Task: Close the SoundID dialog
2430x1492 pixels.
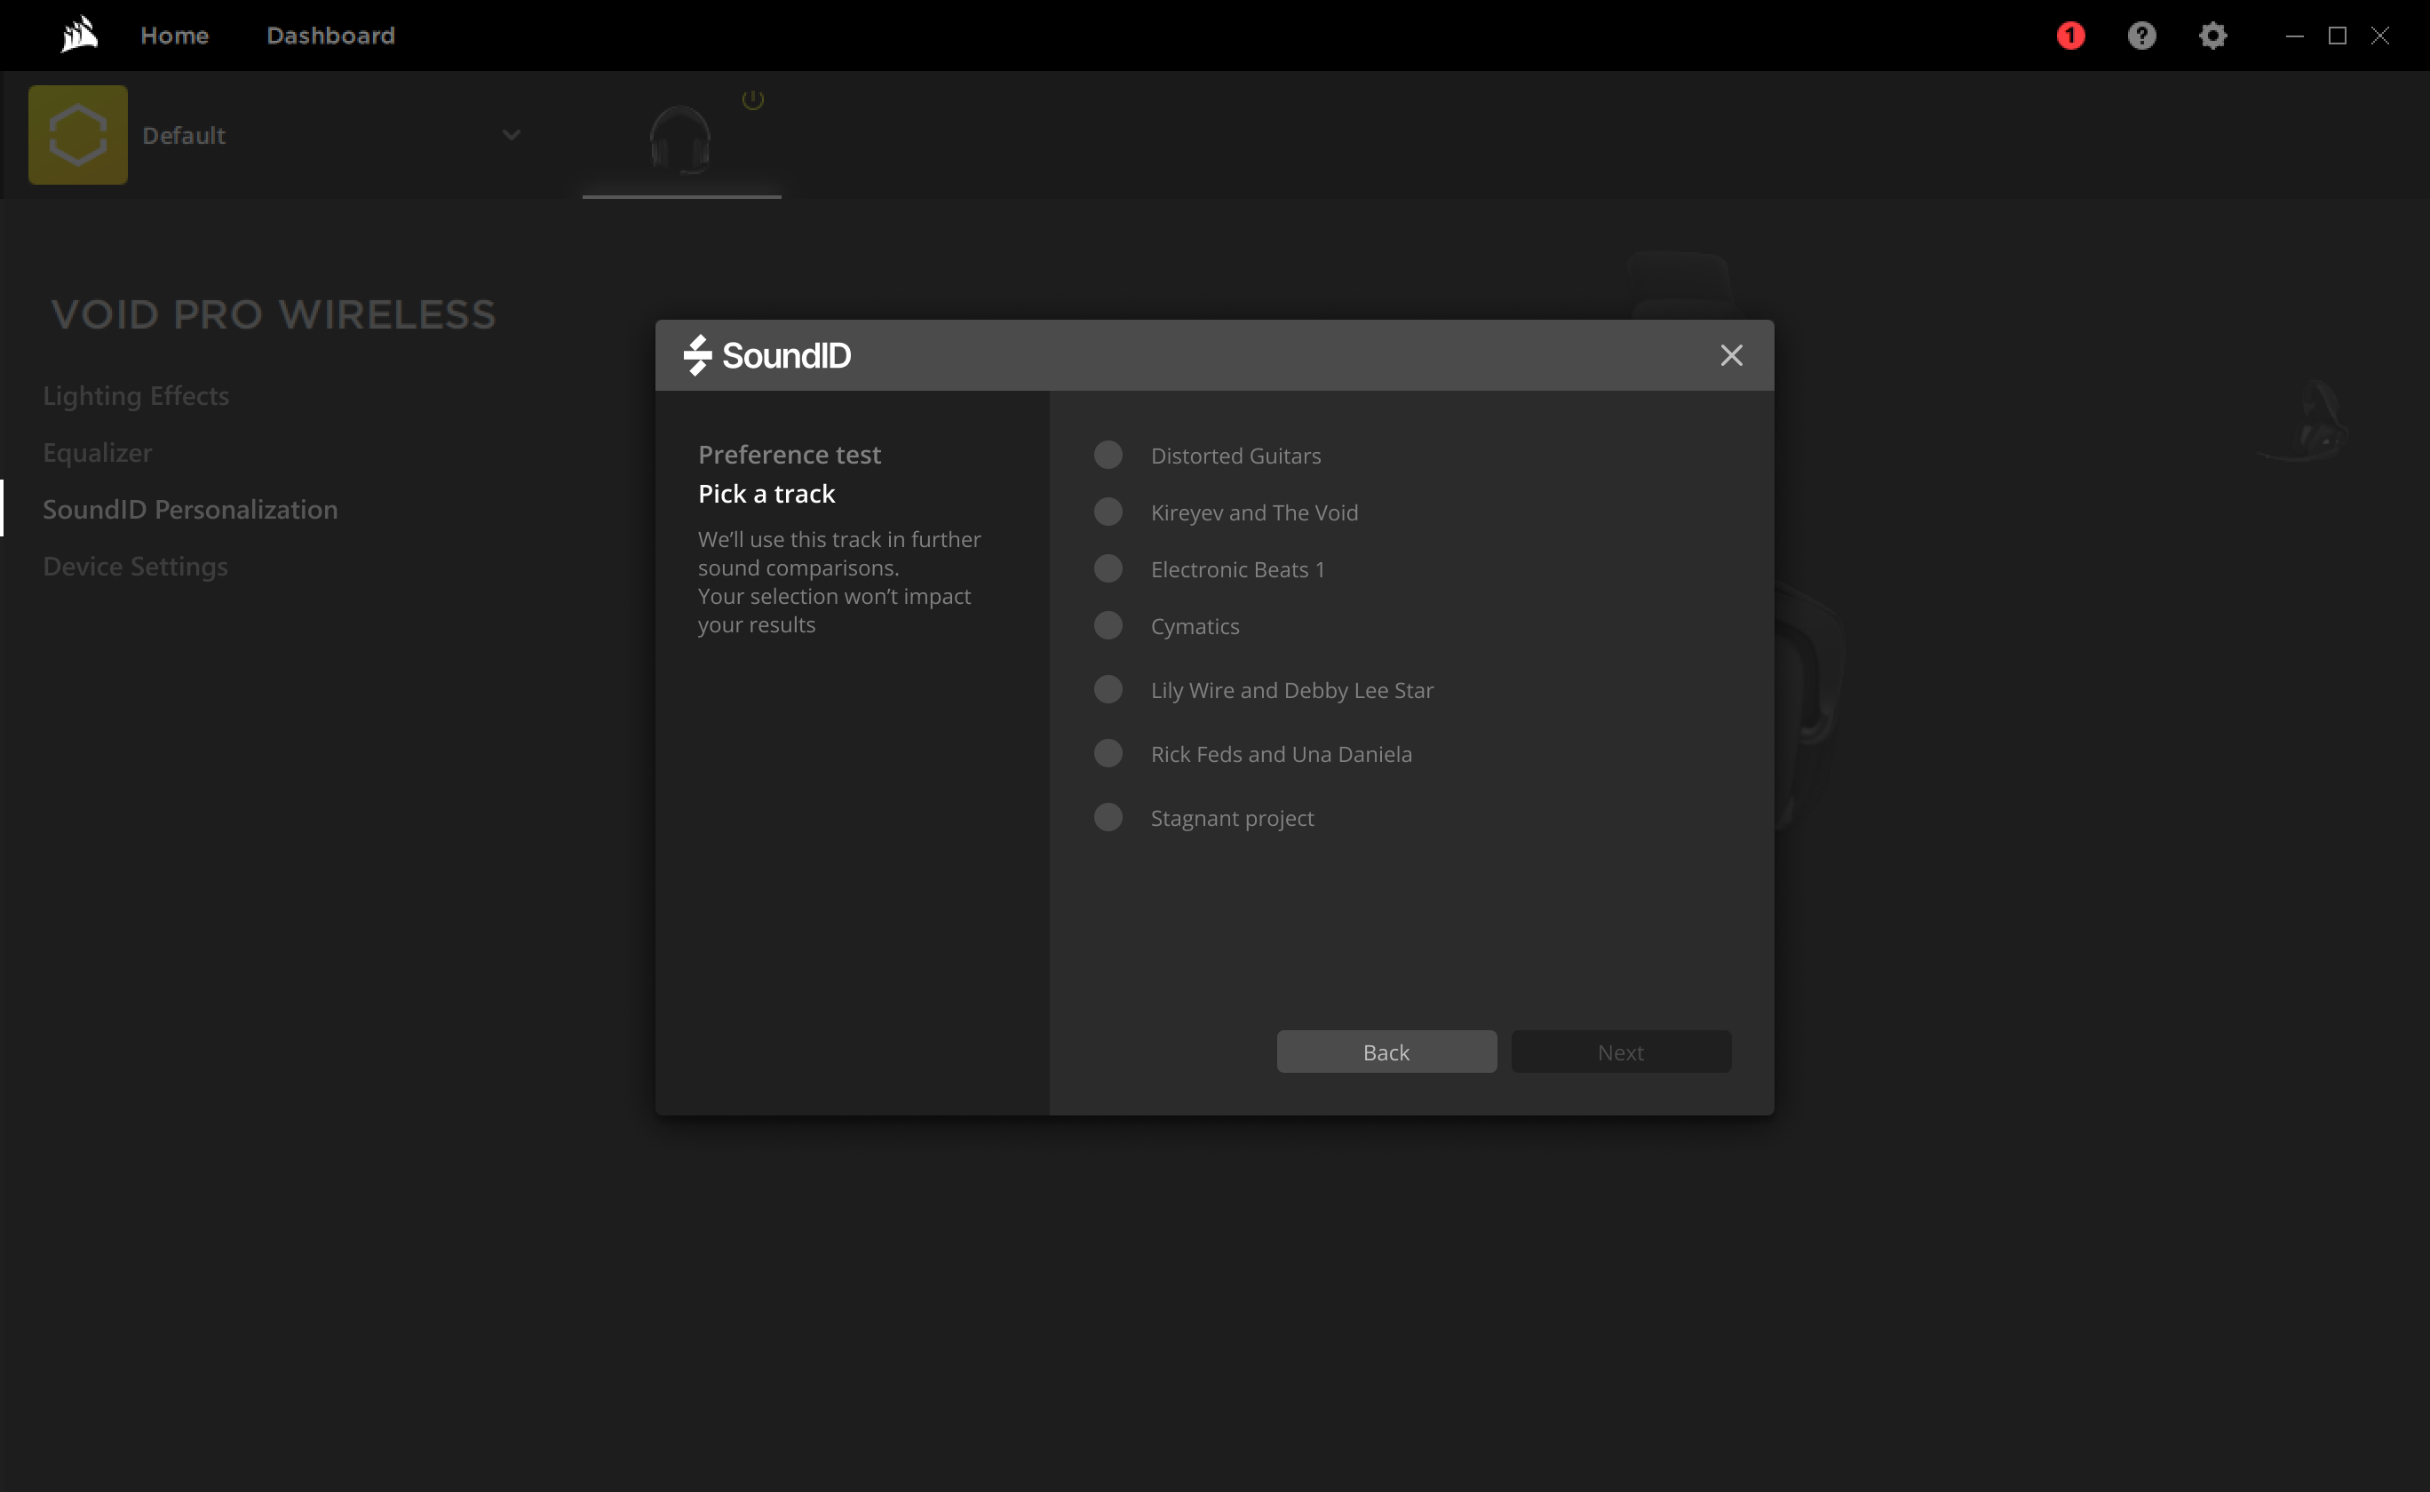Action: pyautogui.click(x=1730, y=355)
